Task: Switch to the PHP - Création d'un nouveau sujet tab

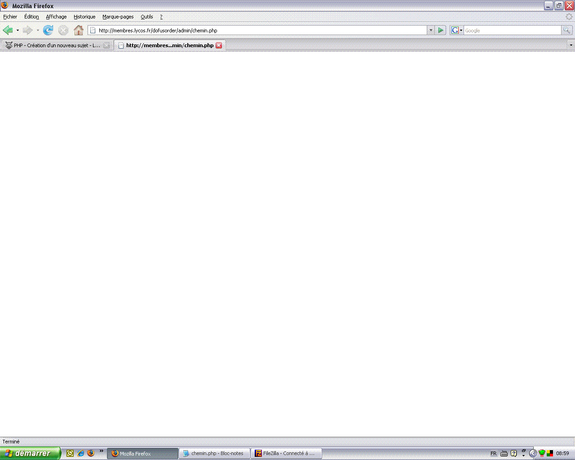Action: tap(57, 45)
